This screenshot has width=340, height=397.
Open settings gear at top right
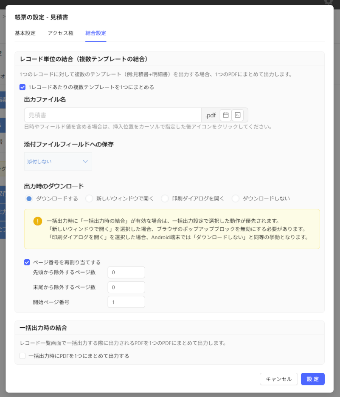[329, 2]
